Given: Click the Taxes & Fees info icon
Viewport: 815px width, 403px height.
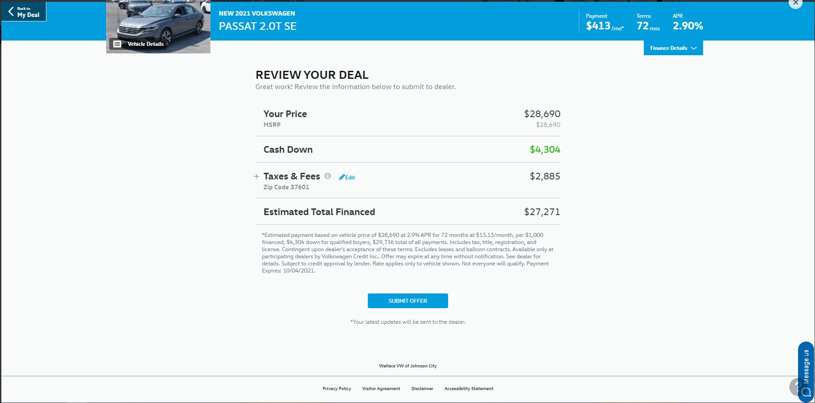Looking at the screenshot, I should pos(328,176).
